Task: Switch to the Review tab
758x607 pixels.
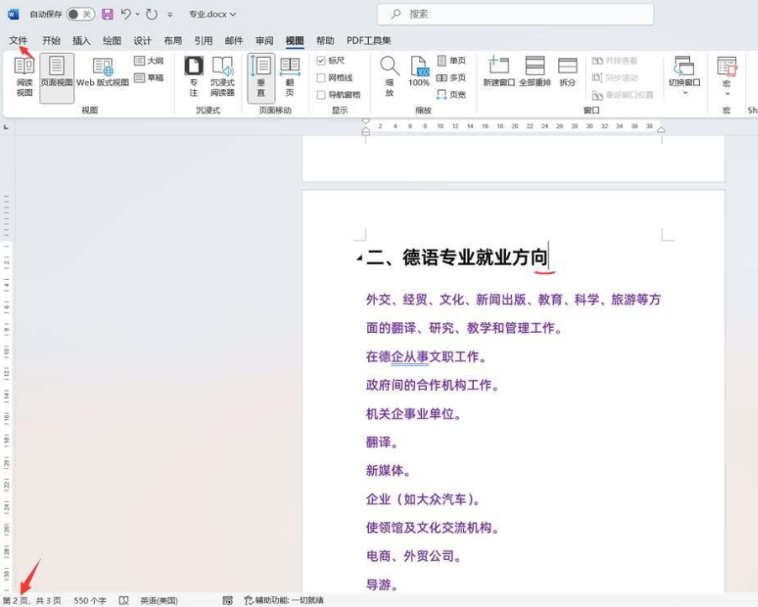Action: (x=264, y=40)
